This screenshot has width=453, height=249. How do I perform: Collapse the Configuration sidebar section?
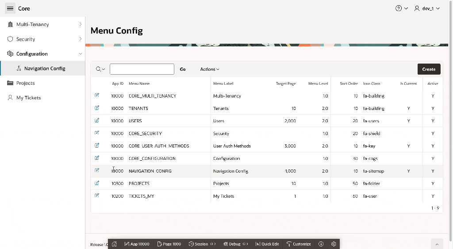click(x=80, y=54)
